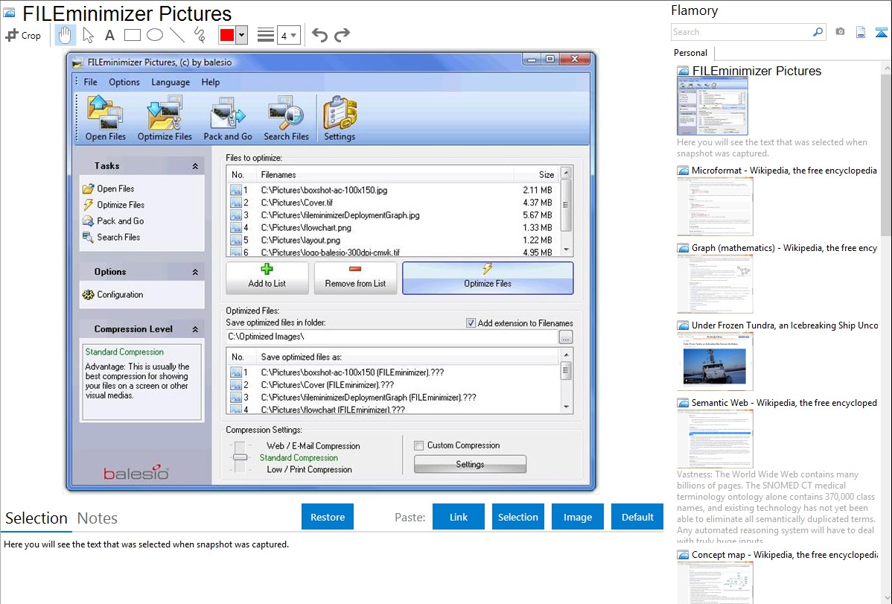Image resolution: width=892 pixels, height=604 pixels.
Task: Switch to the Notes tab
Action: (x=98, y=518)
